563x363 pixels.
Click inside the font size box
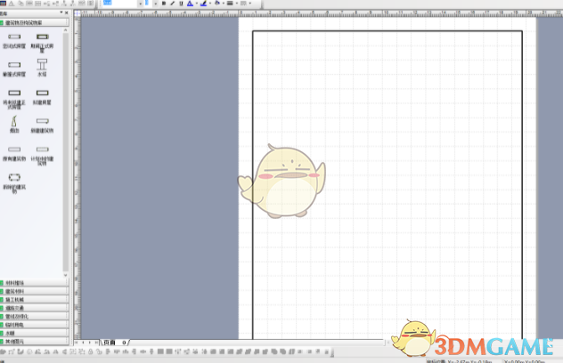(x=148, y=4)
